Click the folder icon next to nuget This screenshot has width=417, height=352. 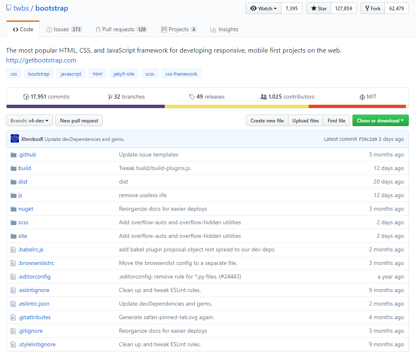[14, 209]
